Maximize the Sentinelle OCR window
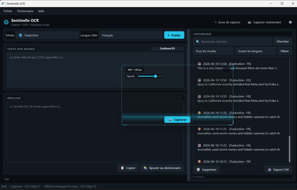The width and height of the screenshot is (297, 190). click(x=282, y=4)
